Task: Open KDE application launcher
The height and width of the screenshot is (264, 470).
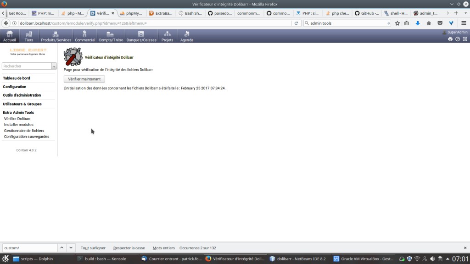Action: click(5, 258)
